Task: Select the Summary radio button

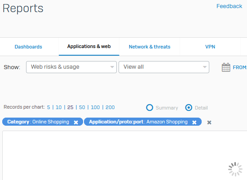Action: tap(150, 108)
